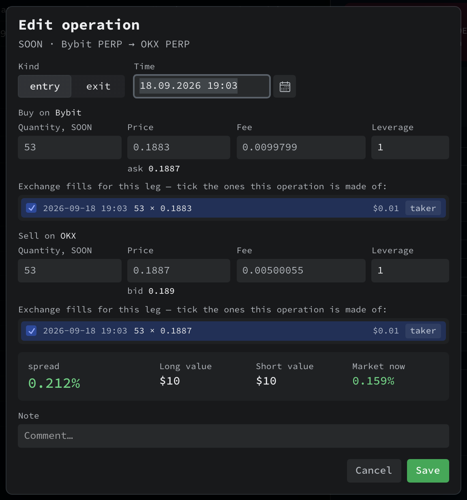Focus the OKX Quantity field

click(x=70, y=271)
